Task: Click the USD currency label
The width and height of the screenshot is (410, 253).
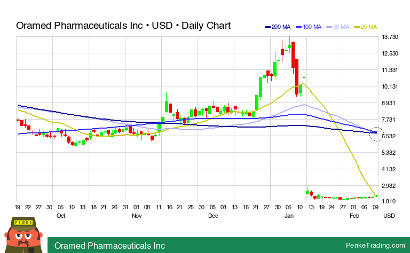Action: 389,216
